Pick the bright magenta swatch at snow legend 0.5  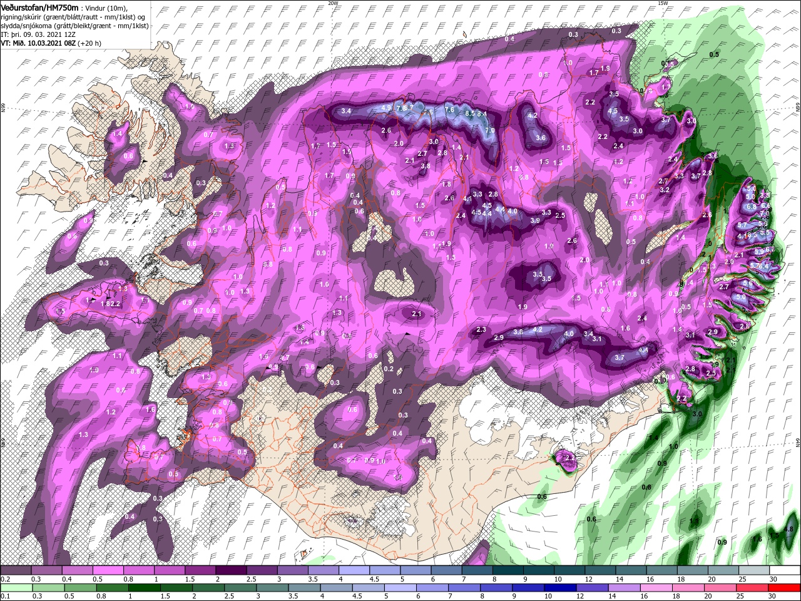pyautogui.click(x=108, y=570)
